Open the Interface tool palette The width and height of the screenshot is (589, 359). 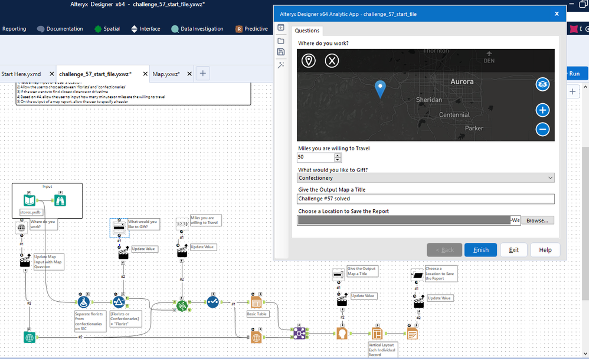point(145,29)
